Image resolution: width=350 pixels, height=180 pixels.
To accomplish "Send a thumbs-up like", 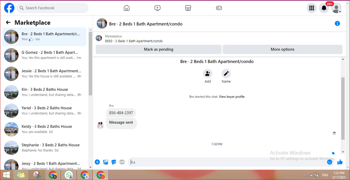I will (x=340, y=162).
